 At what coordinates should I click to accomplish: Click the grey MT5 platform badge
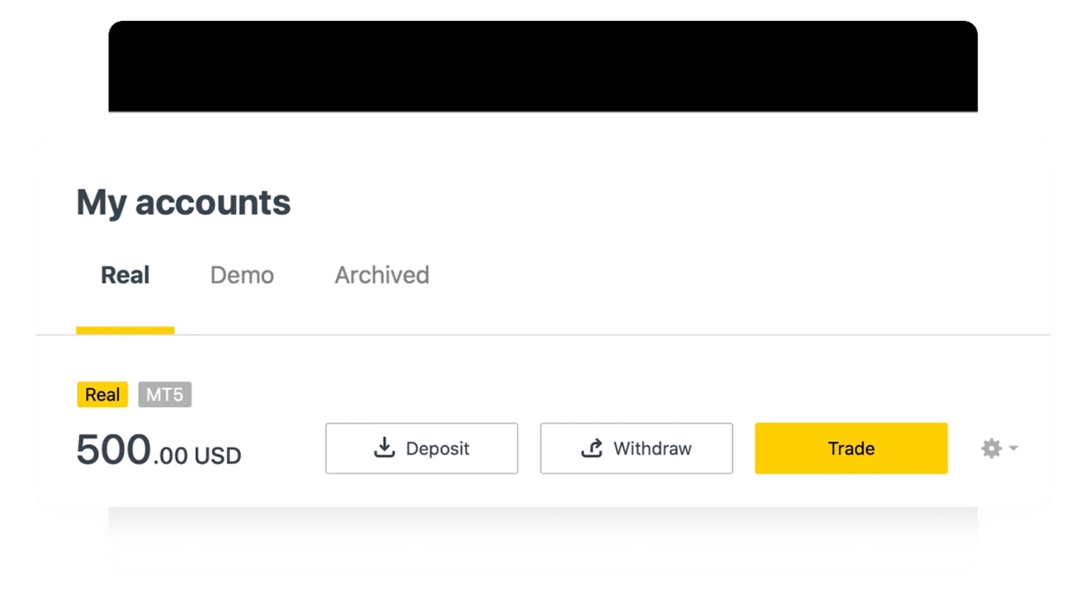pos(165,395)
